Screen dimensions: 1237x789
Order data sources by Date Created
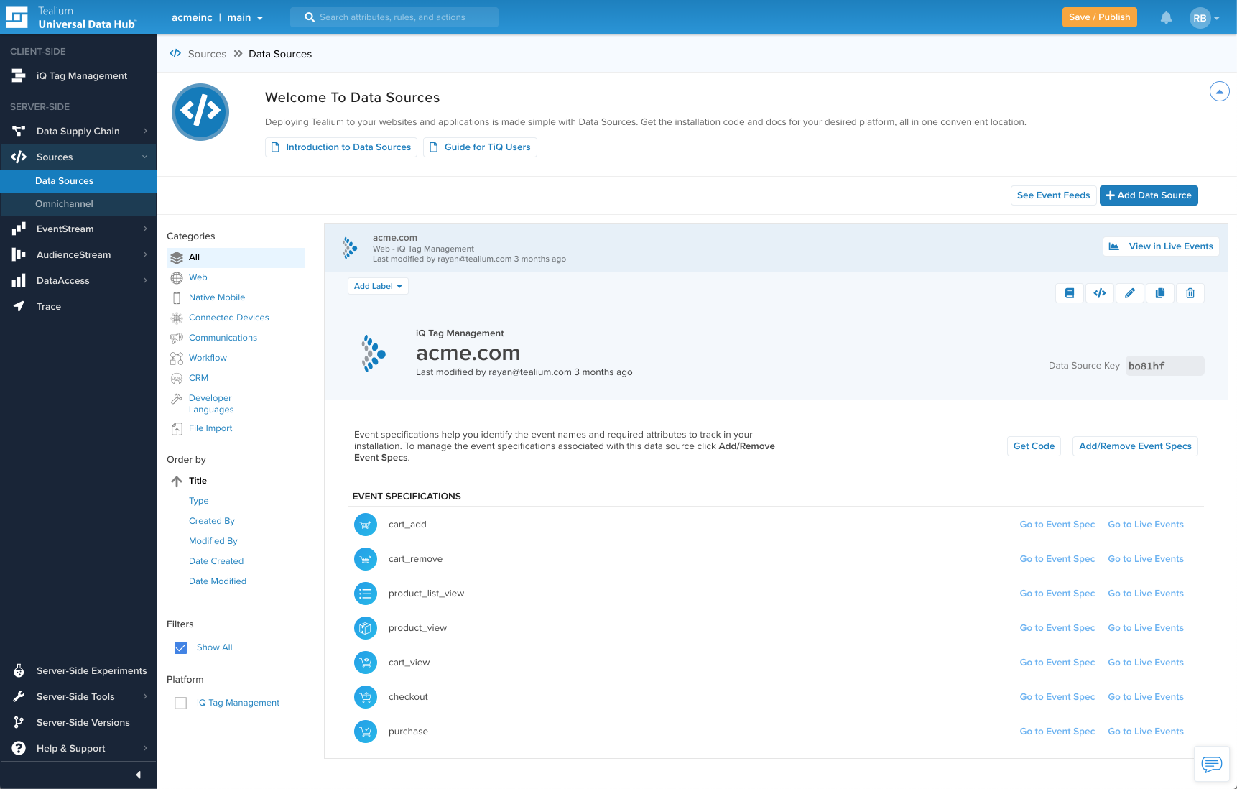point(216,561)
